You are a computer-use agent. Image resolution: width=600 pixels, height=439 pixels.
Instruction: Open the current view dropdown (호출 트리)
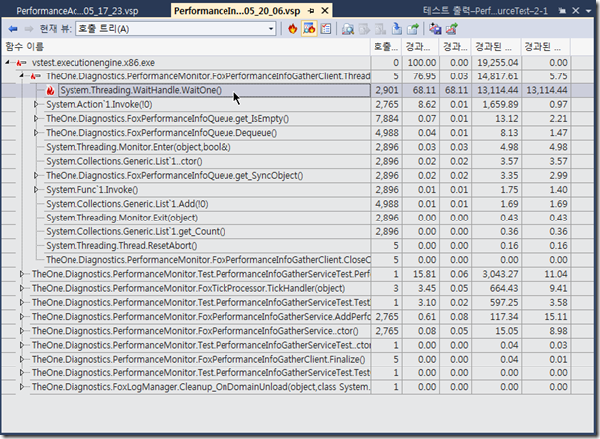(x=176, y=29)
